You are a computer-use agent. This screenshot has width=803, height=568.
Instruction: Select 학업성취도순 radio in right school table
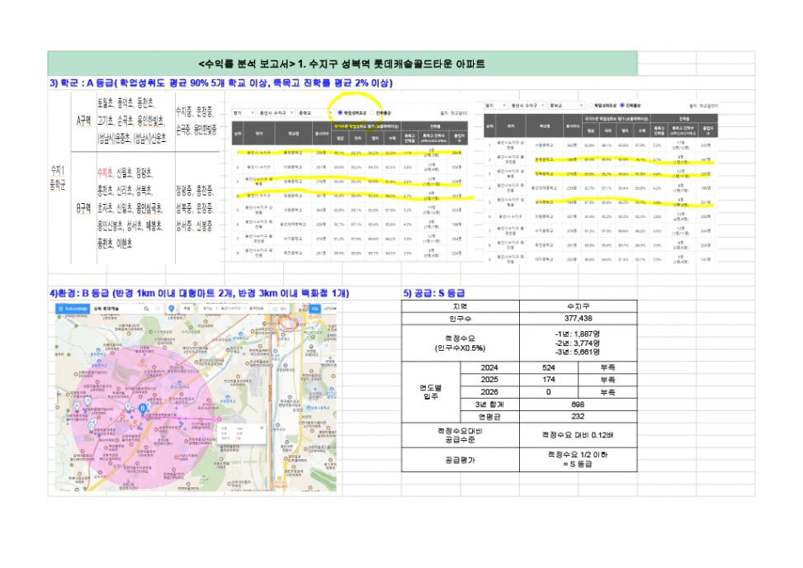590,106
